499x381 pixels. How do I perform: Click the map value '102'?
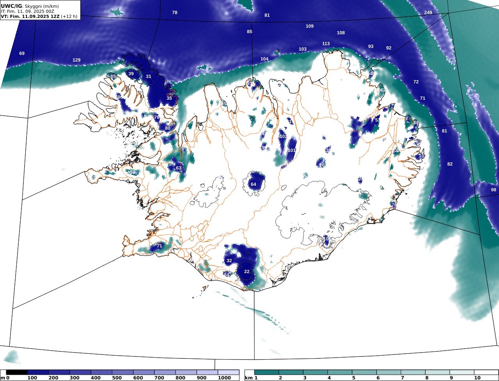(x=283, y=136)
